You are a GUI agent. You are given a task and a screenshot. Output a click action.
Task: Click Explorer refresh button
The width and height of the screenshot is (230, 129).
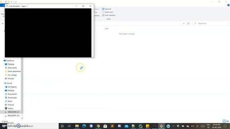(188, 23)
